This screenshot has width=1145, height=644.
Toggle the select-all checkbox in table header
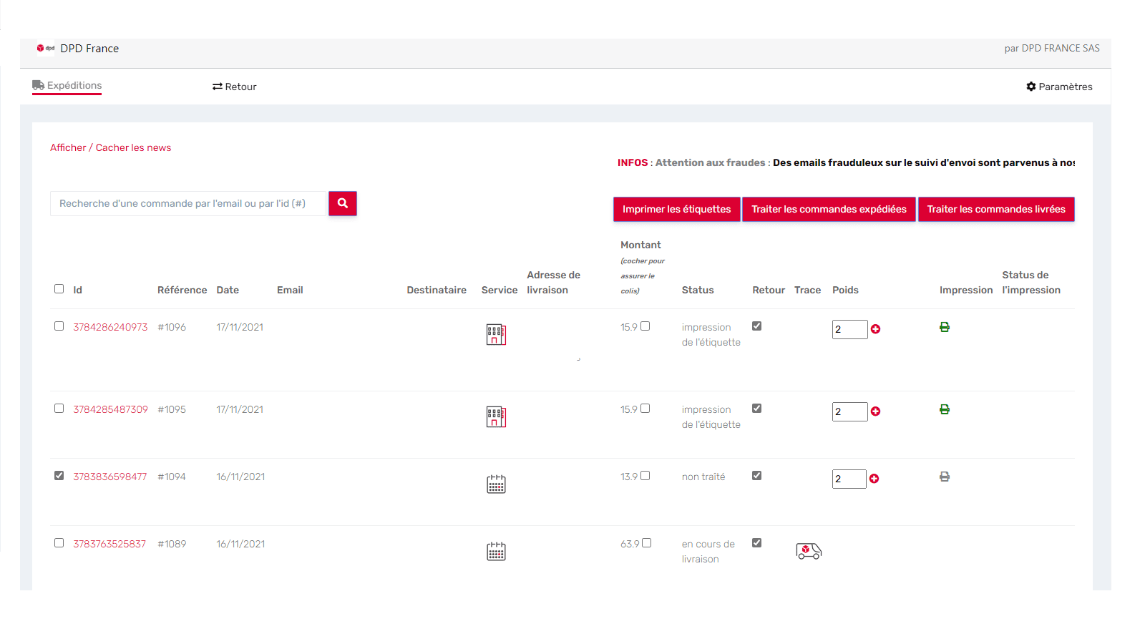tap(59, 289)
